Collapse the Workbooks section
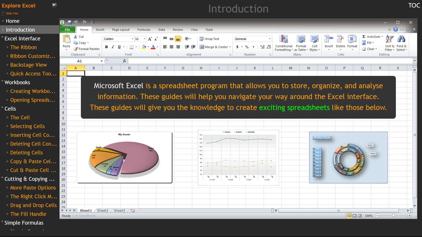422x237 pixels. [2, 82]
